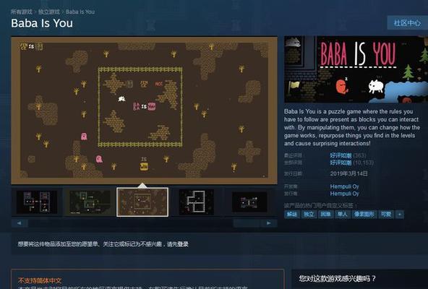Click the 可爱 tag

pyautogui.click(x=386, y=215)
